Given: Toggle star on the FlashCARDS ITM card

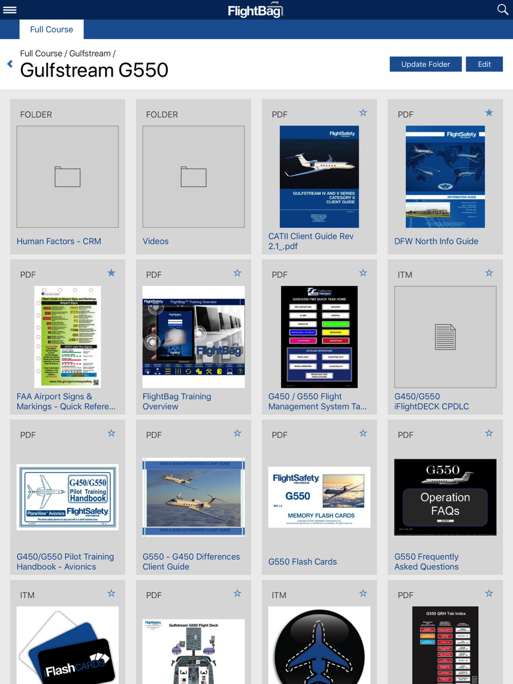Looking at the screenshot, I should pos(111,593).
